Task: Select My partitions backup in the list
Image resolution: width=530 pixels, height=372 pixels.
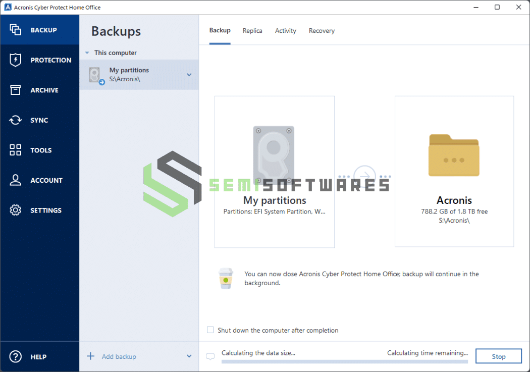Action: coord(139,75)
